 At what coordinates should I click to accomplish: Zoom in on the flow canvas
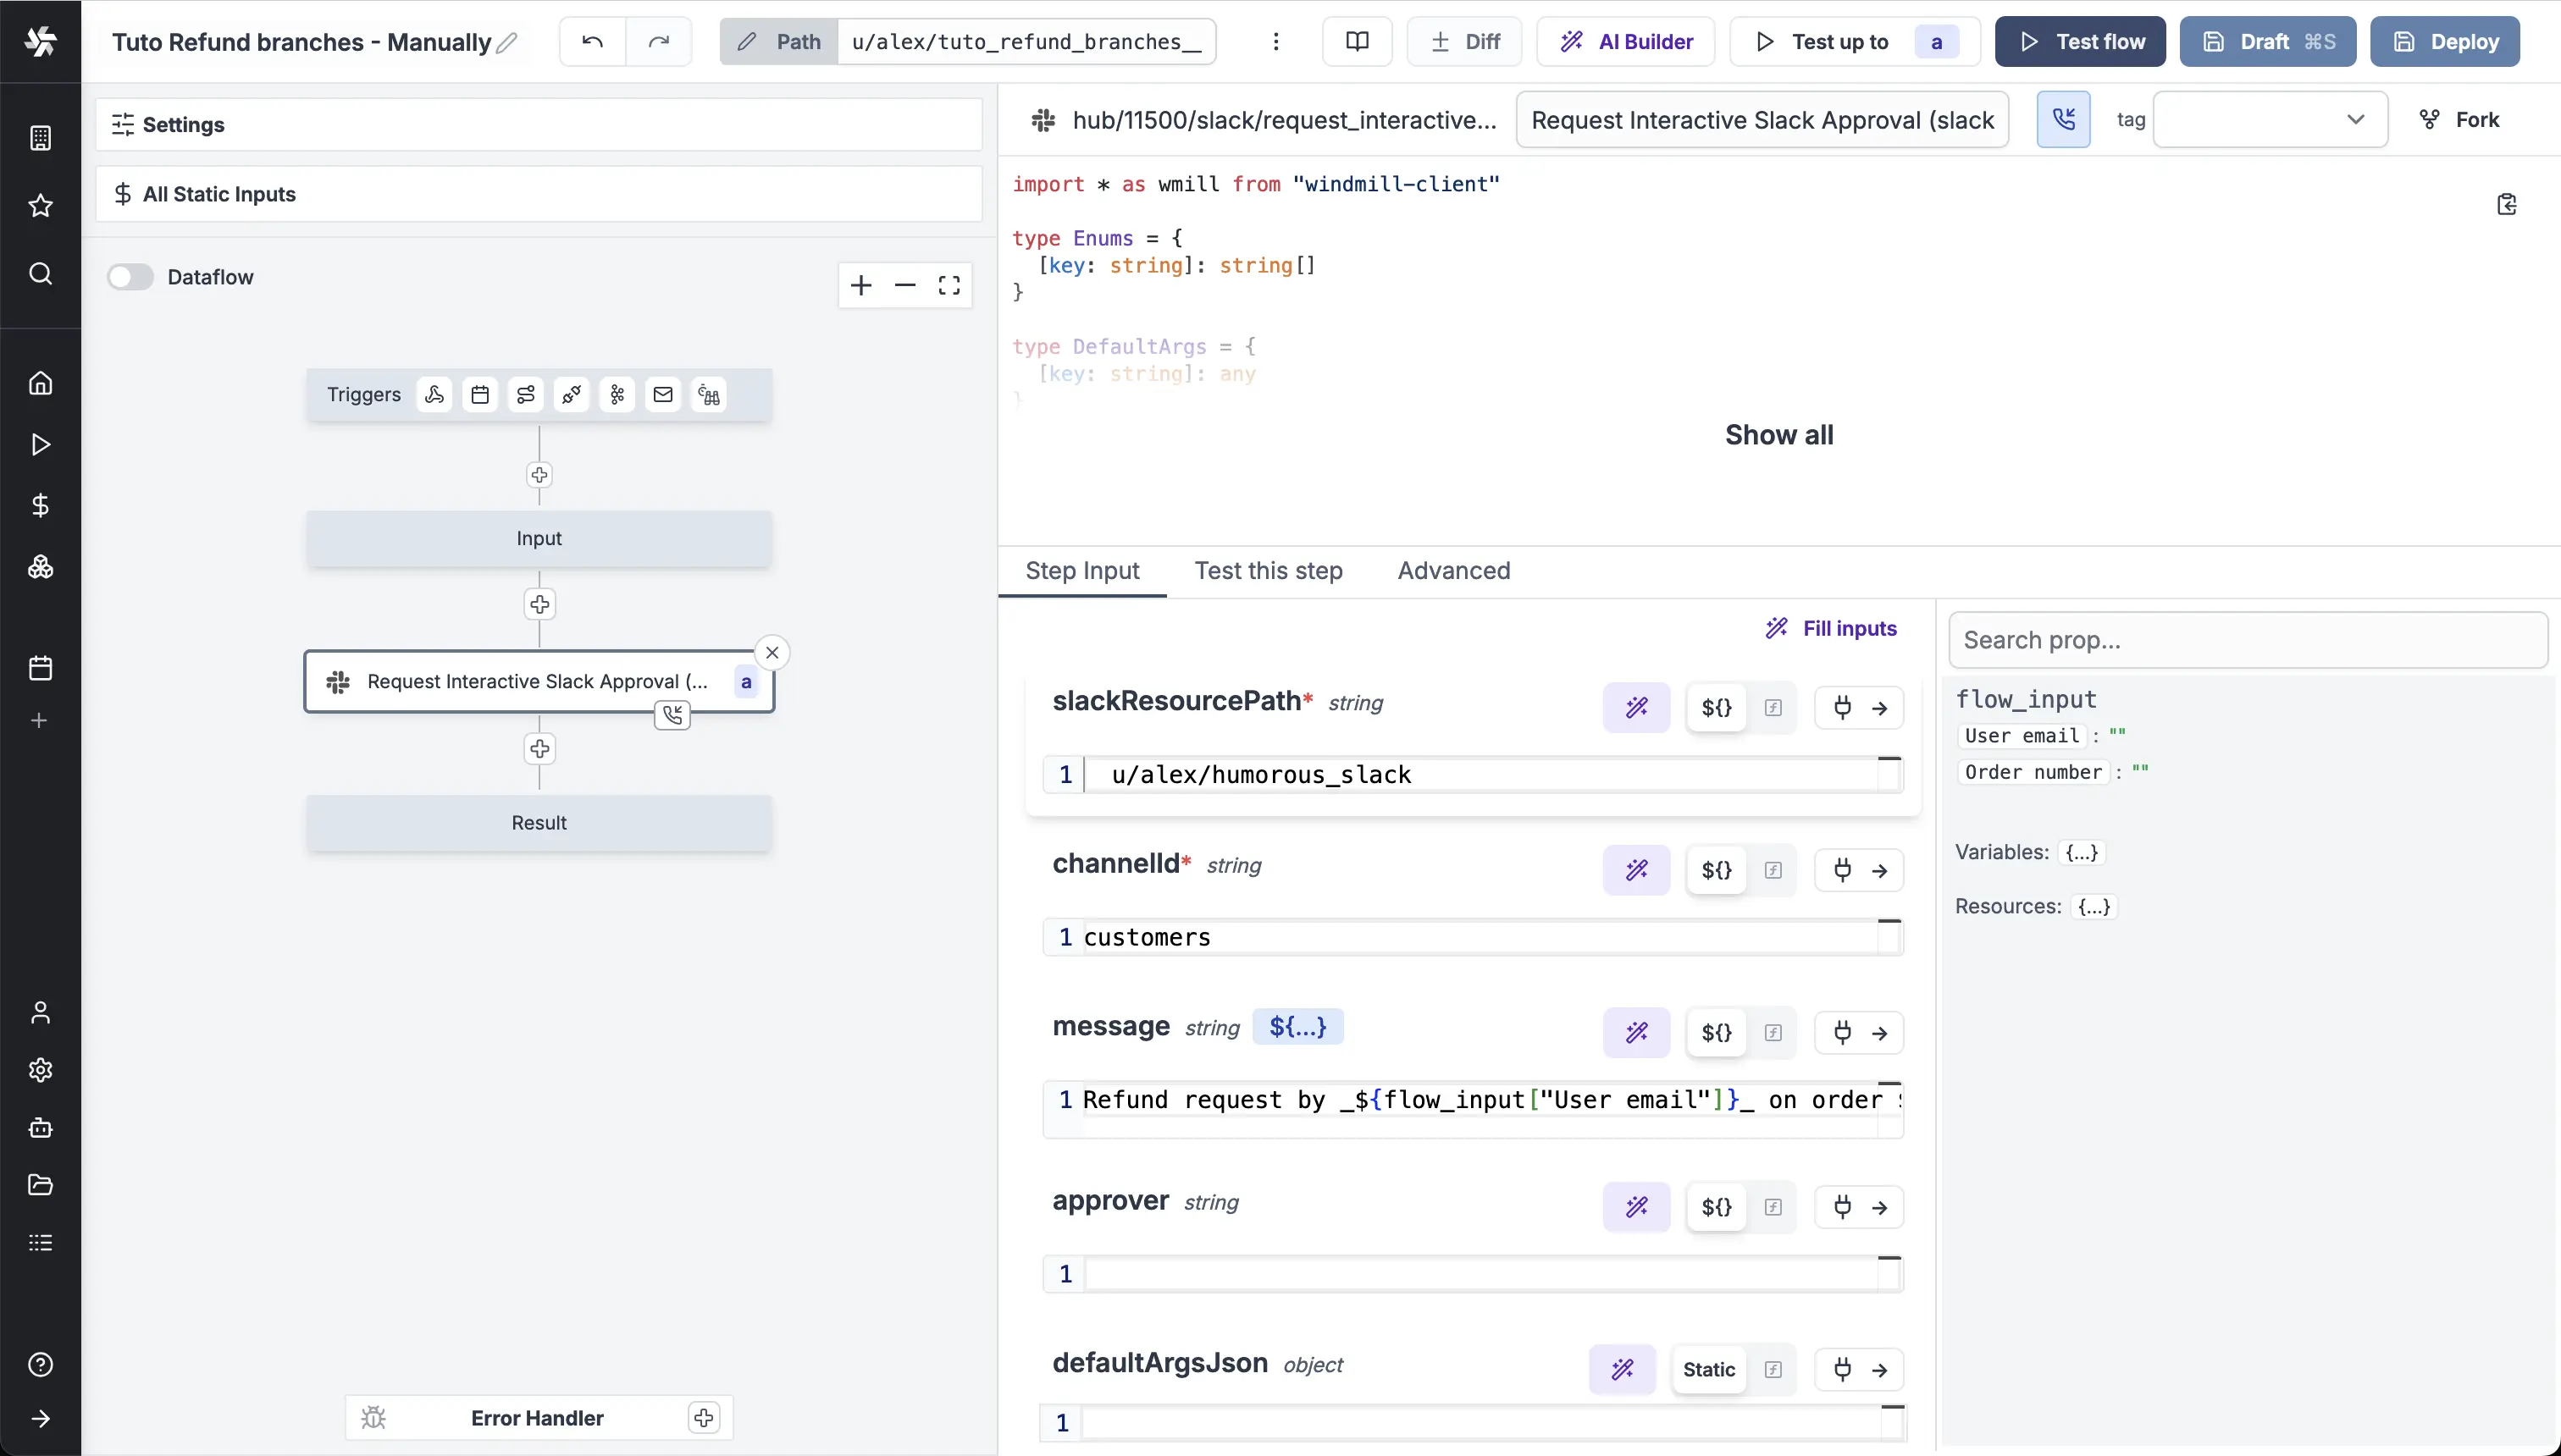(861, 285)
